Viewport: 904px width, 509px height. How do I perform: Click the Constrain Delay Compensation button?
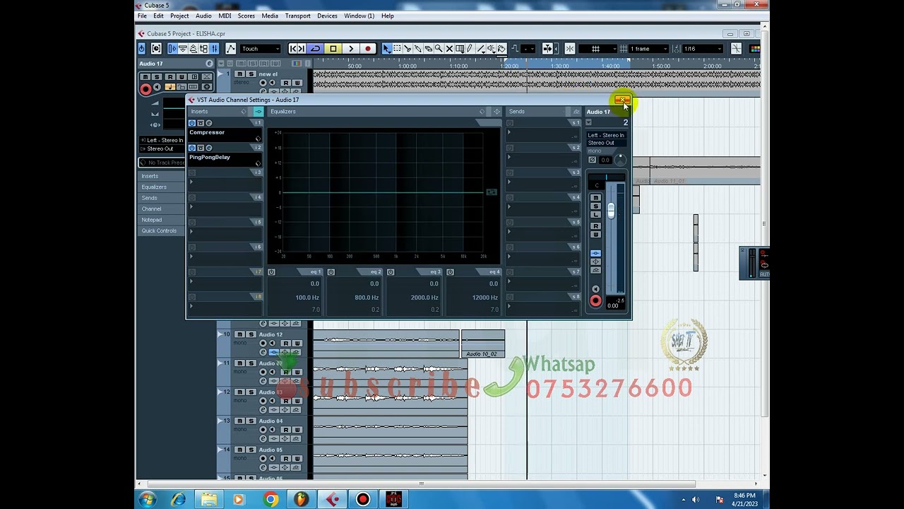[x=141, y=49]
